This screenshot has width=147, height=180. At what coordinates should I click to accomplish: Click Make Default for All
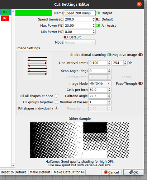point(69,172)
